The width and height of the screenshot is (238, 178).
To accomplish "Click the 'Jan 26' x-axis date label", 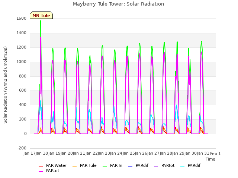I will tap(141, 153).
